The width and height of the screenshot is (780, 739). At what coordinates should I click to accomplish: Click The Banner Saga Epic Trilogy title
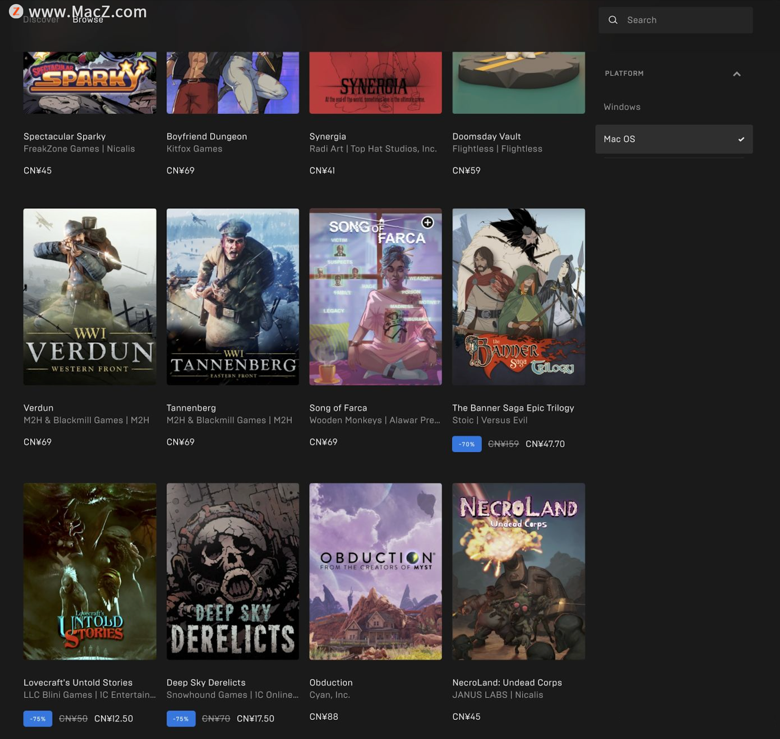click(513, 408)
